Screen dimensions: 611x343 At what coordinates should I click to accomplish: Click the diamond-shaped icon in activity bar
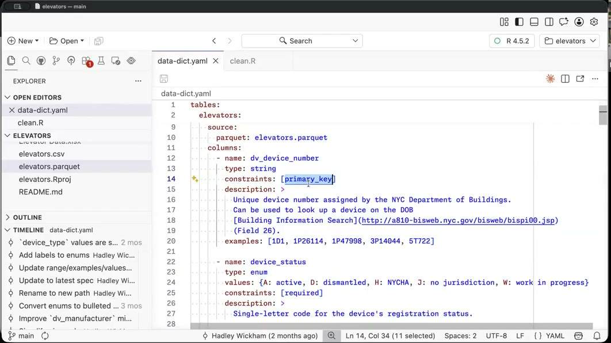click(131, 61)
